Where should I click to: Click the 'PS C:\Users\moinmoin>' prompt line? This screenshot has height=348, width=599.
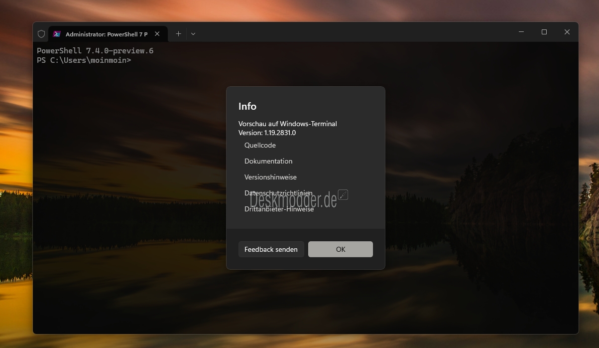coord(84,60)
